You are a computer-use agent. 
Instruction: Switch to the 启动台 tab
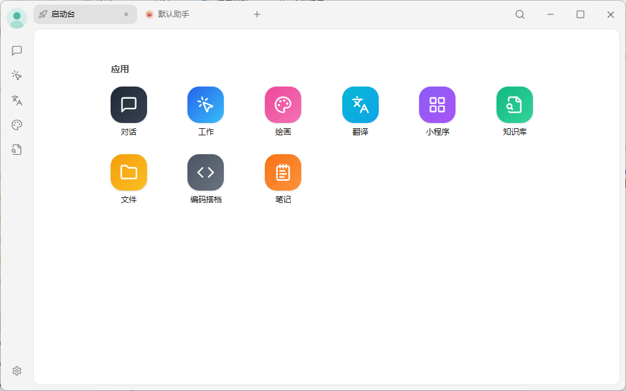85,14
